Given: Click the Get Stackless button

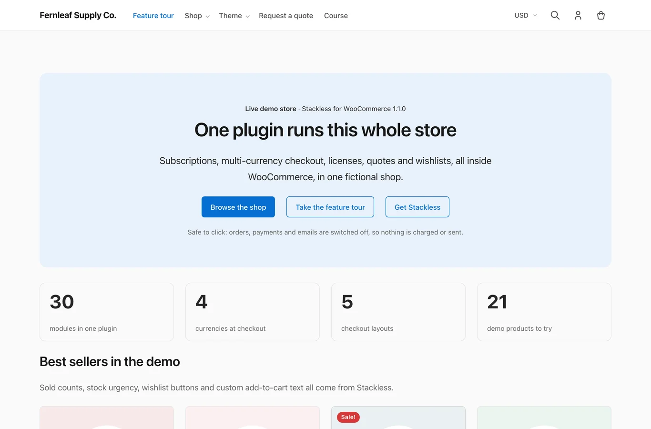Looking at the screenshot, I should pyautogui.click(x=417, y=207).
